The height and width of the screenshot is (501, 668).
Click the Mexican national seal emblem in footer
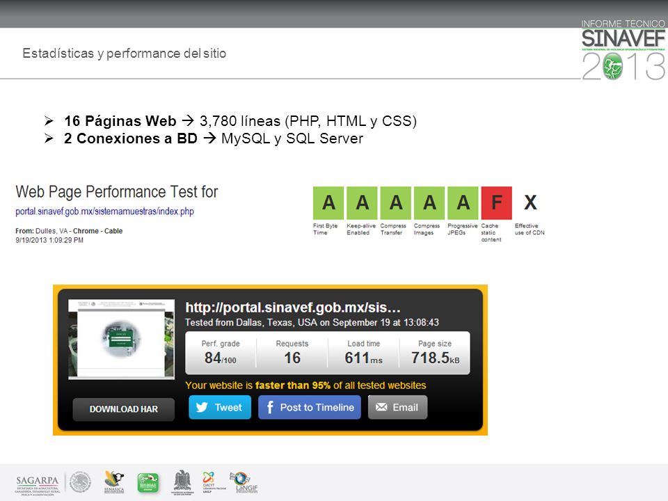(x=80, y=482)
